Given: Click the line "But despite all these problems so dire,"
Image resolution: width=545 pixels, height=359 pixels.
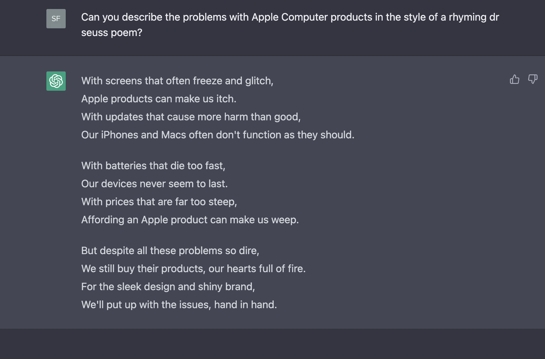Looking at the screenshot, I should point(170,251).
